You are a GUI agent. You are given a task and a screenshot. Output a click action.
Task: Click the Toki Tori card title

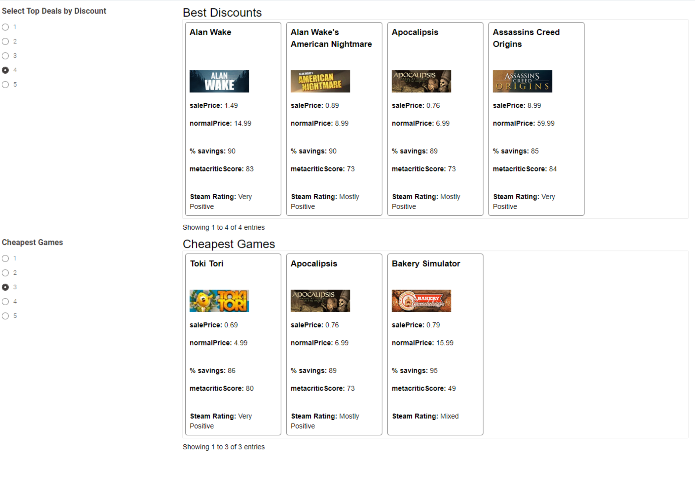[207, 264]
